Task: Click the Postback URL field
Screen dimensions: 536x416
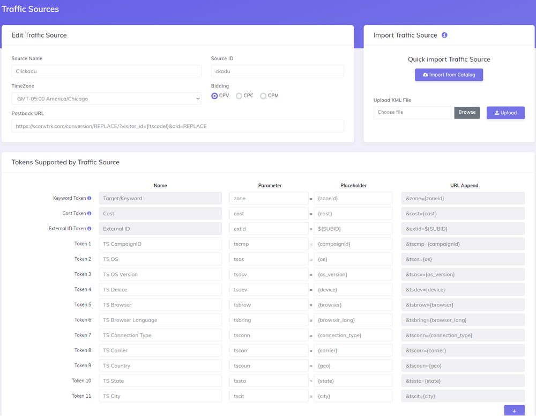Action: tap(177, 126)
